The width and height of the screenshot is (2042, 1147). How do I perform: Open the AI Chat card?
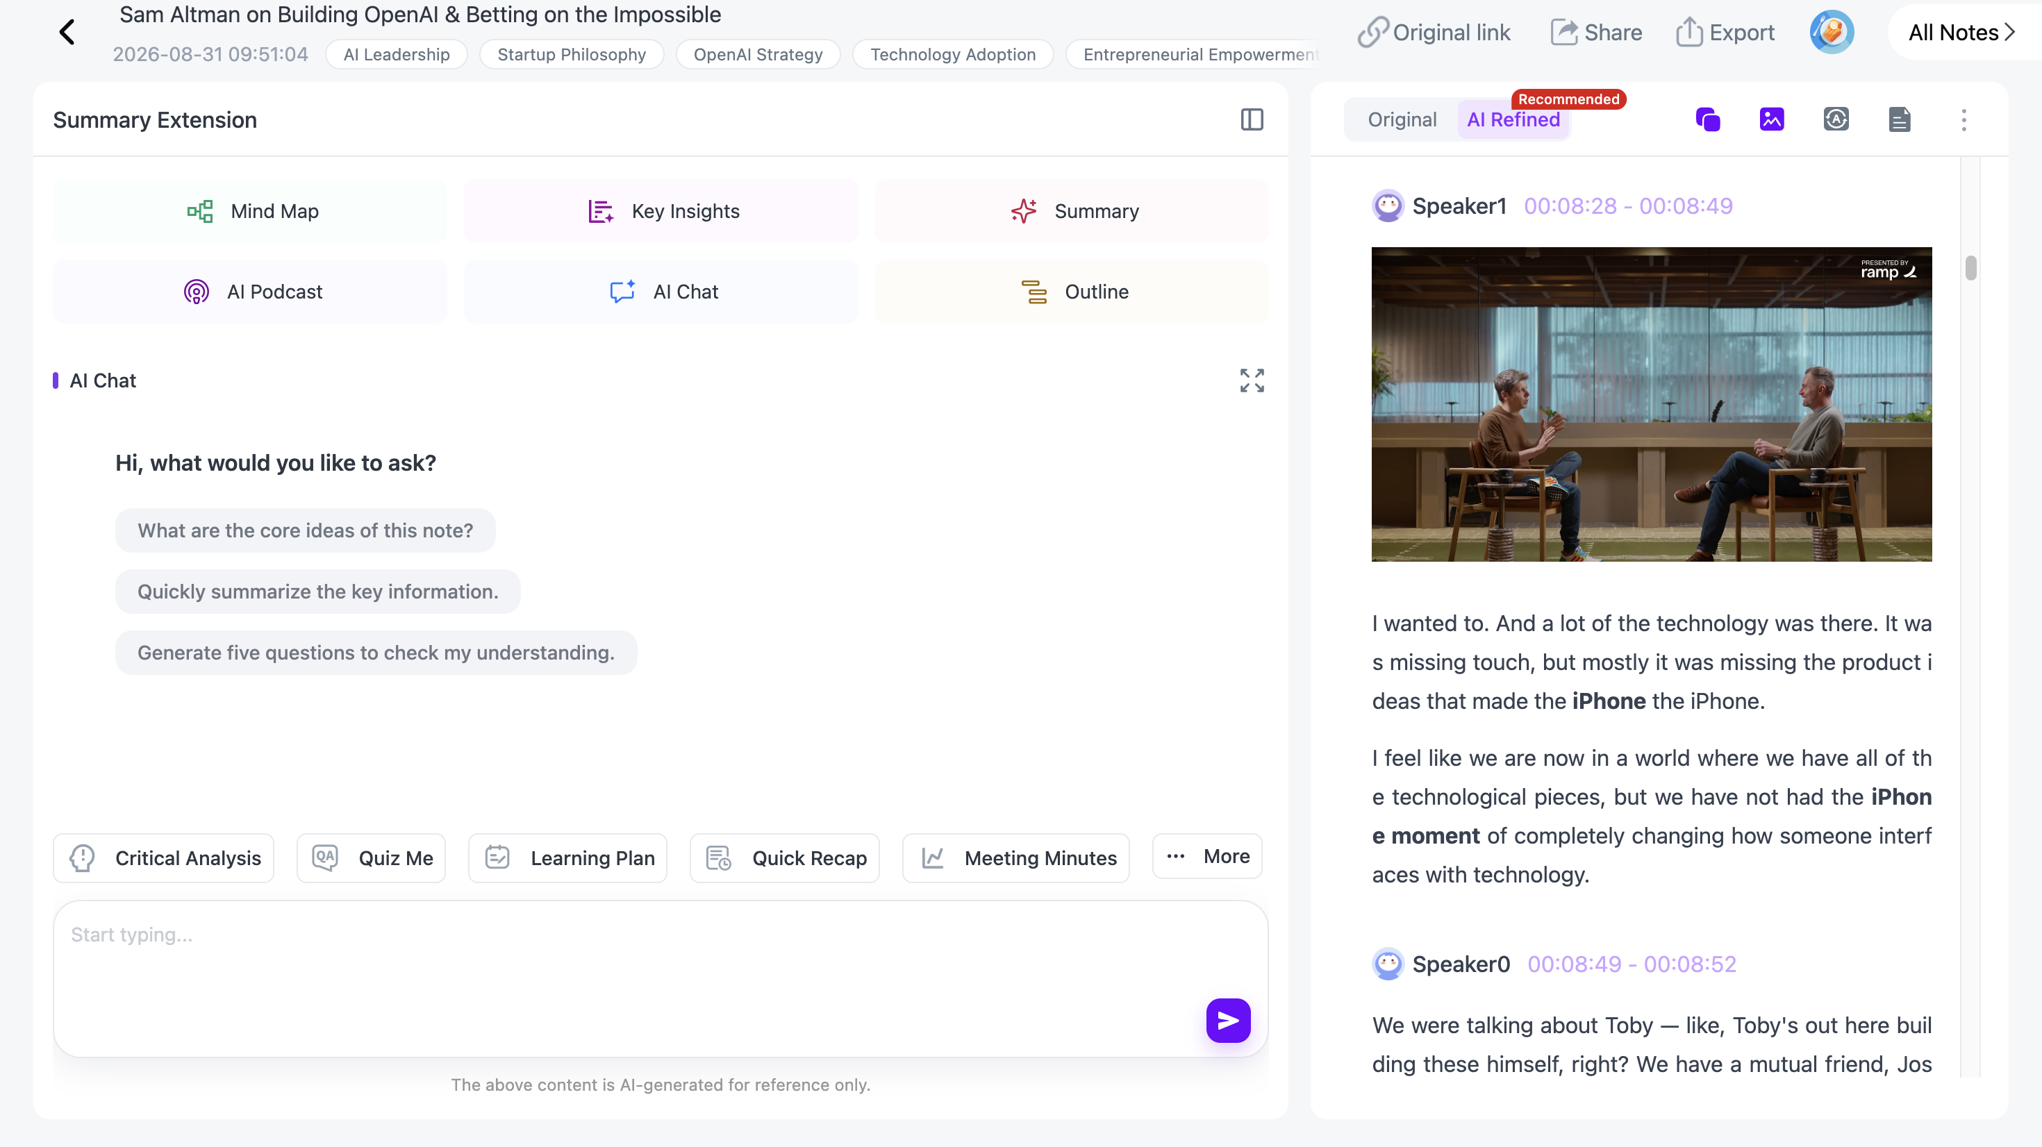661,292
